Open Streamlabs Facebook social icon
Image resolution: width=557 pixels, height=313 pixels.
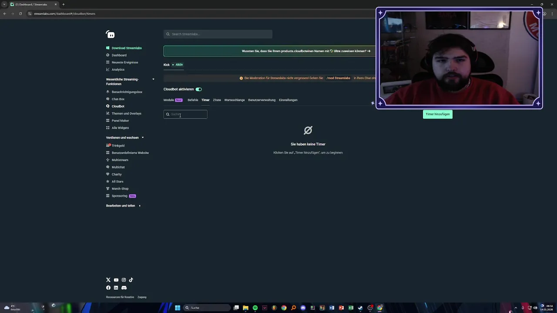108,288
